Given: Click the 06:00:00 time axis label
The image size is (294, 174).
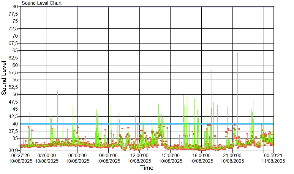Looking at the screenshot, I should 78,156.
